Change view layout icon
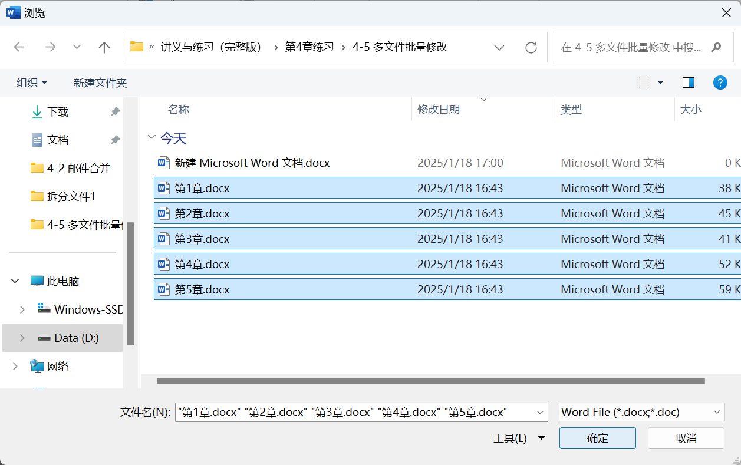 (643, 83)
